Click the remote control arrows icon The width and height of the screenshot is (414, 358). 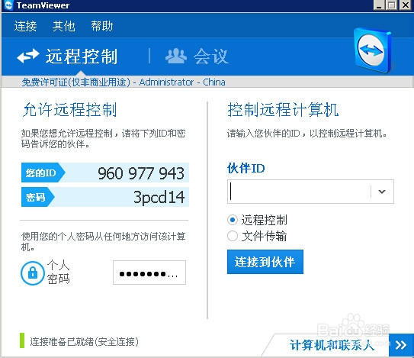point(28,56)
